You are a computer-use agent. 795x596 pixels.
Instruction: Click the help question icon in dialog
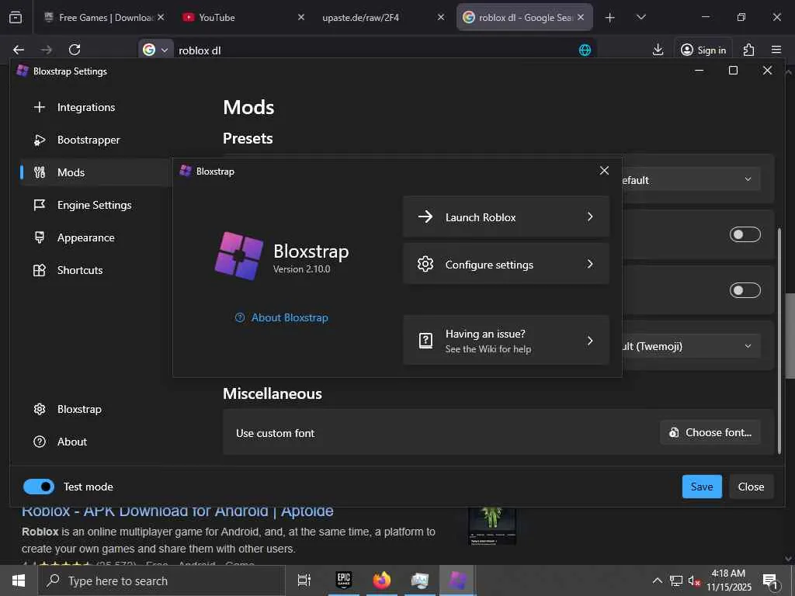tap(425, 341)
